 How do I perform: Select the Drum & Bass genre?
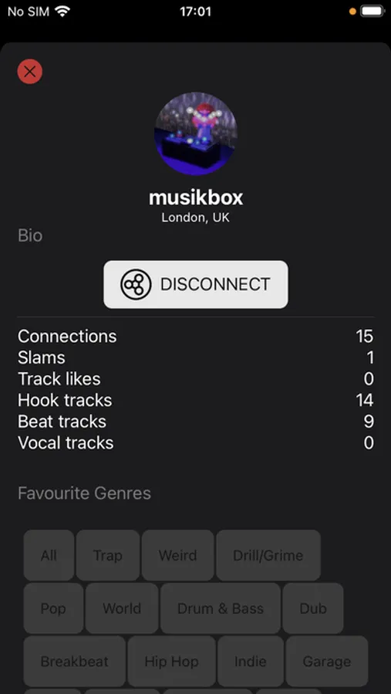[221, 608]
